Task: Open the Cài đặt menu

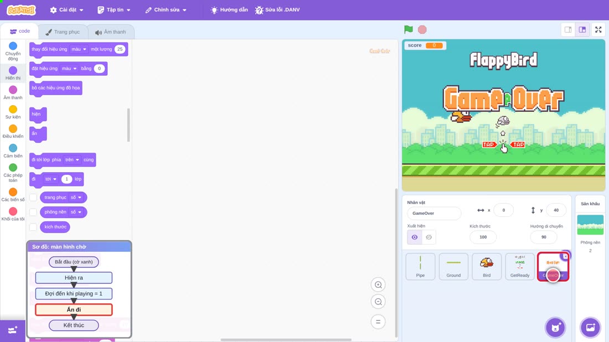Action: (x=67, y=10)
